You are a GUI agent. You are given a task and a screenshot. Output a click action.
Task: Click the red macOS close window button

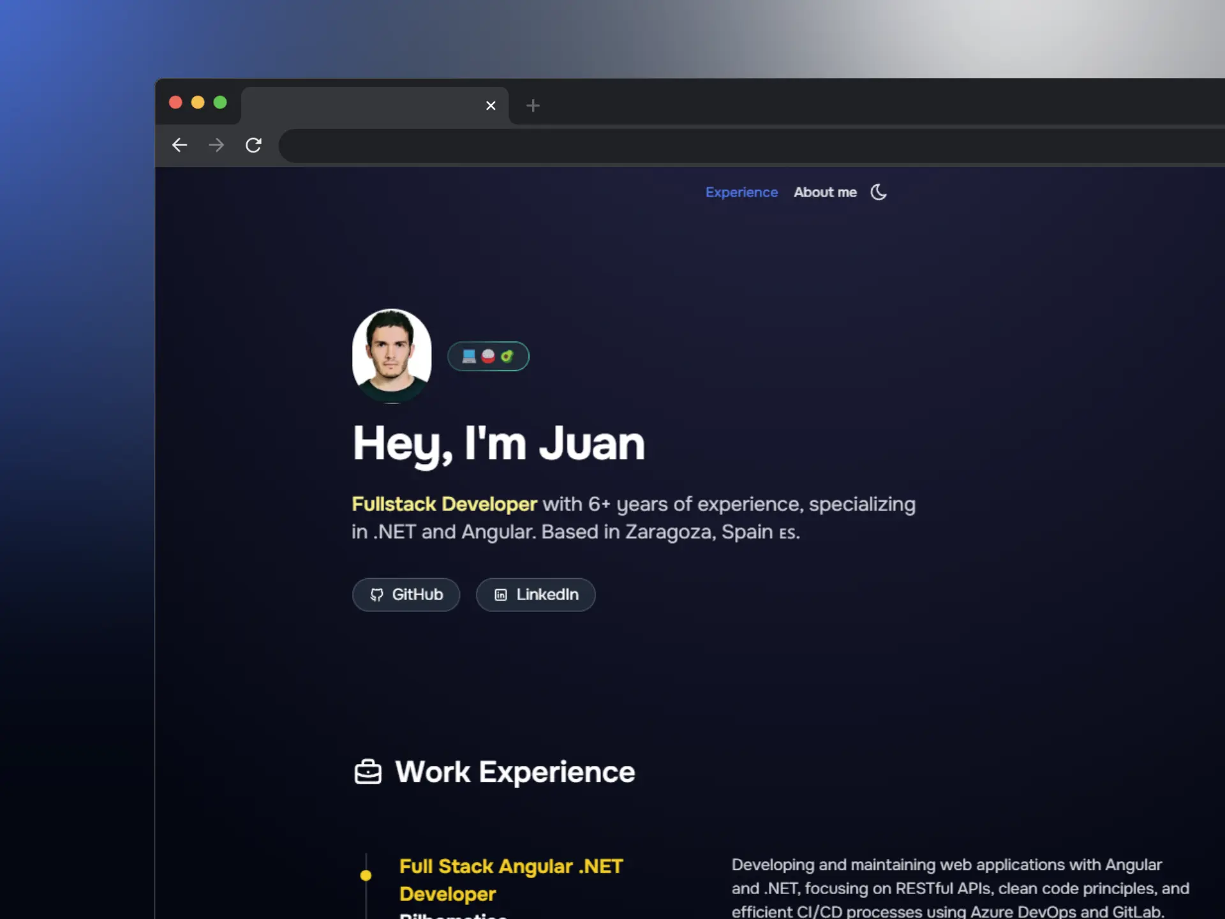point(175,102)
